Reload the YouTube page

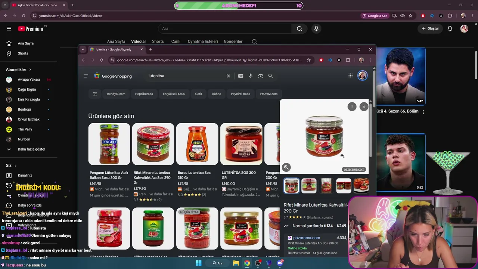[24, 16]
